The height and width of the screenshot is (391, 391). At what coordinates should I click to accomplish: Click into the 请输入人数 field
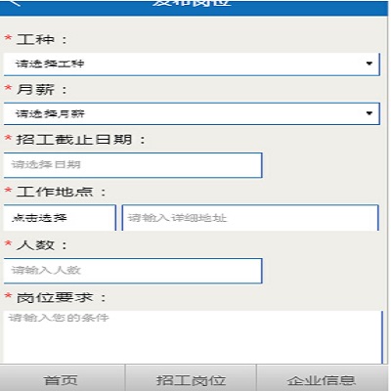133,271
